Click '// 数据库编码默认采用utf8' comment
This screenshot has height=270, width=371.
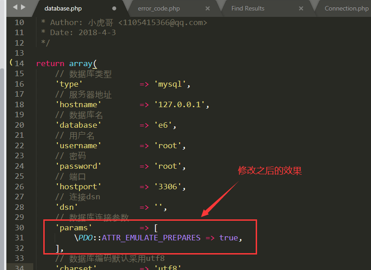coord(110,259)
